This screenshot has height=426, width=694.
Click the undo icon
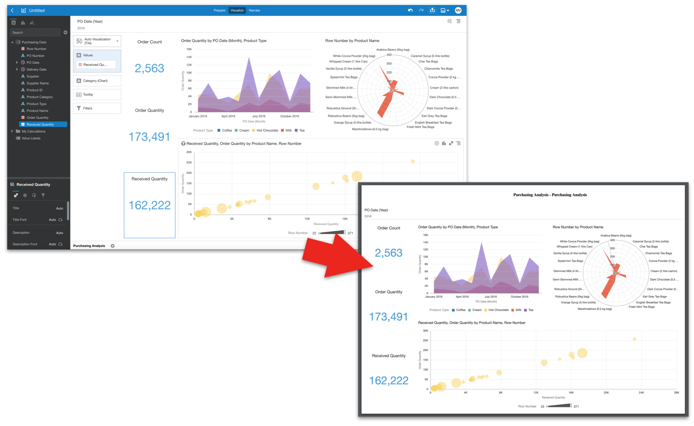click(x=410, y=10)
